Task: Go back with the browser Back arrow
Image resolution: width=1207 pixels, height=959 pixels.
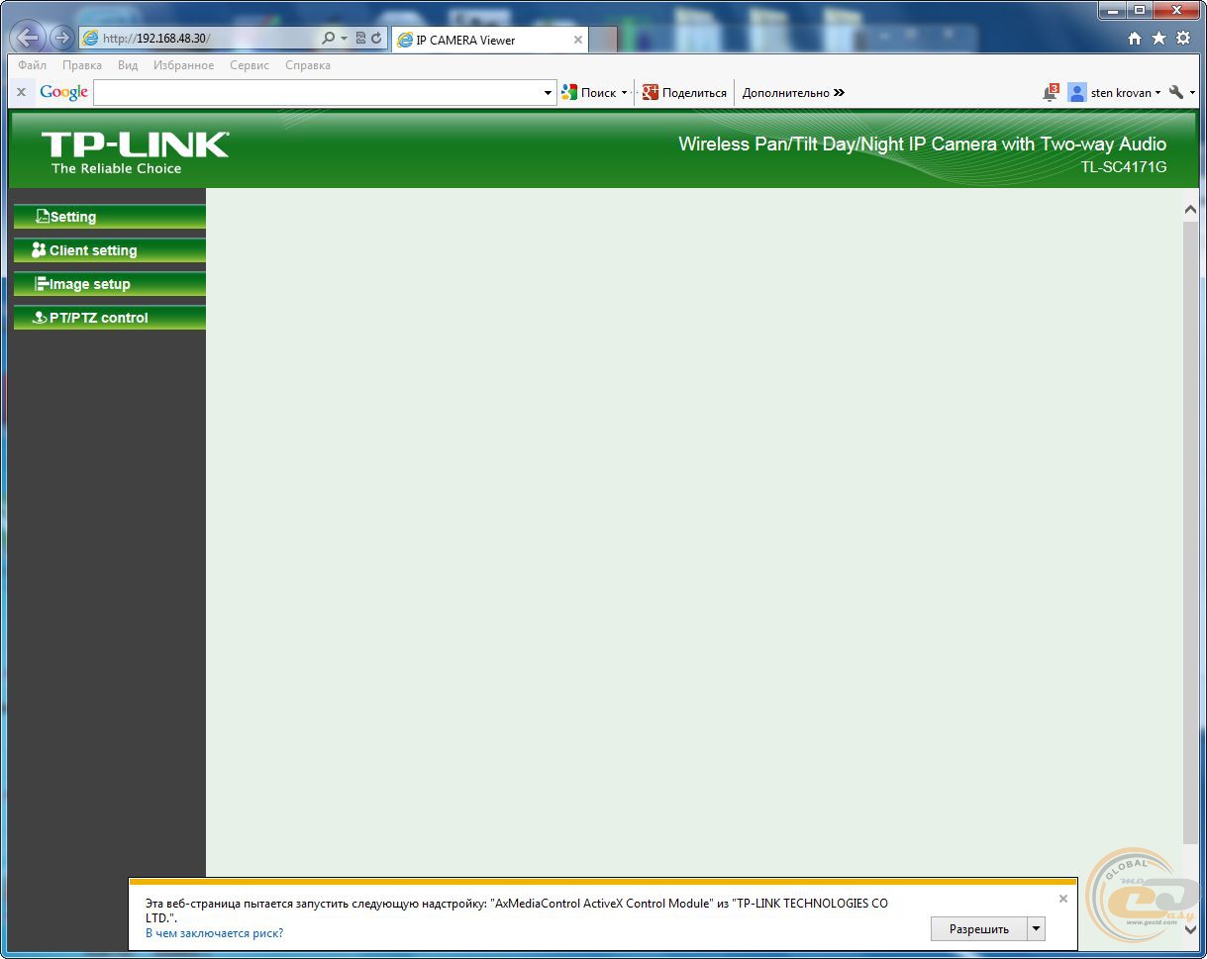Action: tap(29, 38)
